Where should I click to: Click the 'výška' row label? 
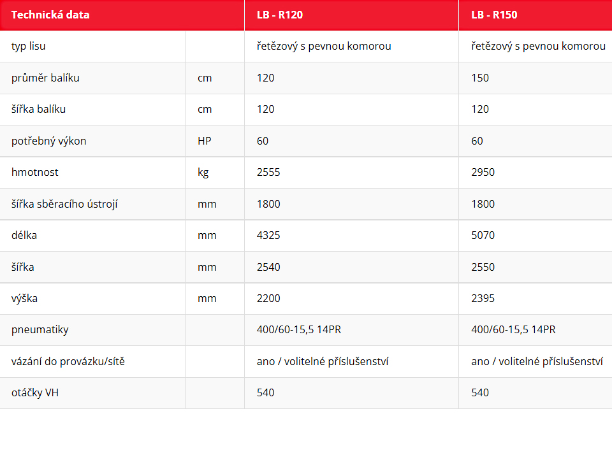[25, 298]
